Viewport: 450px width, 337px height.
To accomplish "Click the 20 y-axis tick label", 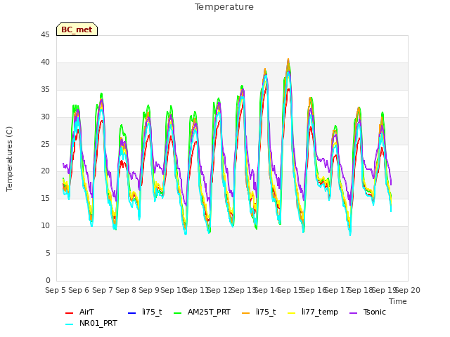I will pyautogui.click(x=45, y=171).
